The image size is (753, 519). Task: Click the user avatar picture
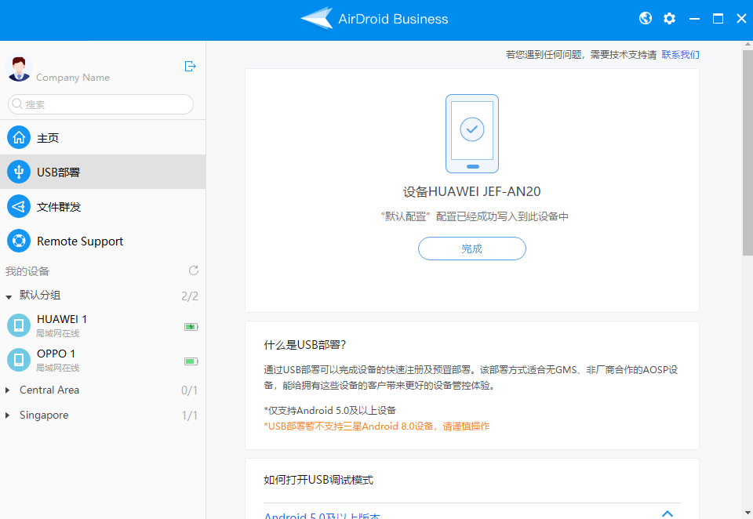coord(19,69)
